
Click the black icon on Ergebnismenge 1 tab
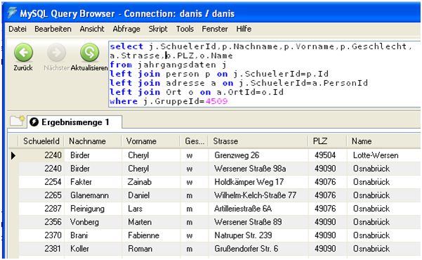(34, 122)
